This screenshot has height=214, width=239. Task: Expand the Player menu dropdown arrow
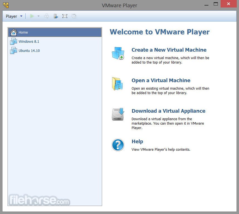coord(21,16)
